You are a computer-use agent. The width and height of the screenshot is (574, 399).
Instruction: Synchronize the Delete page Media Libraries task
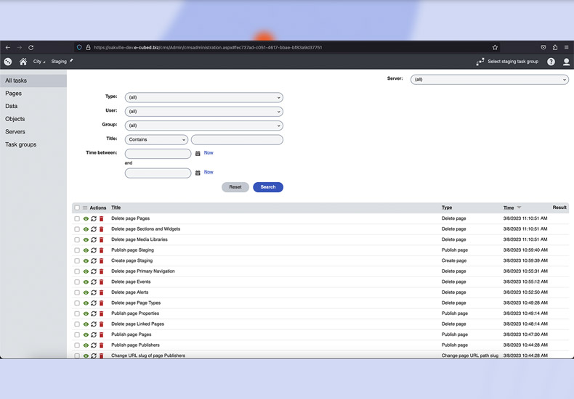pyautogui.click(x=94, y=239)
